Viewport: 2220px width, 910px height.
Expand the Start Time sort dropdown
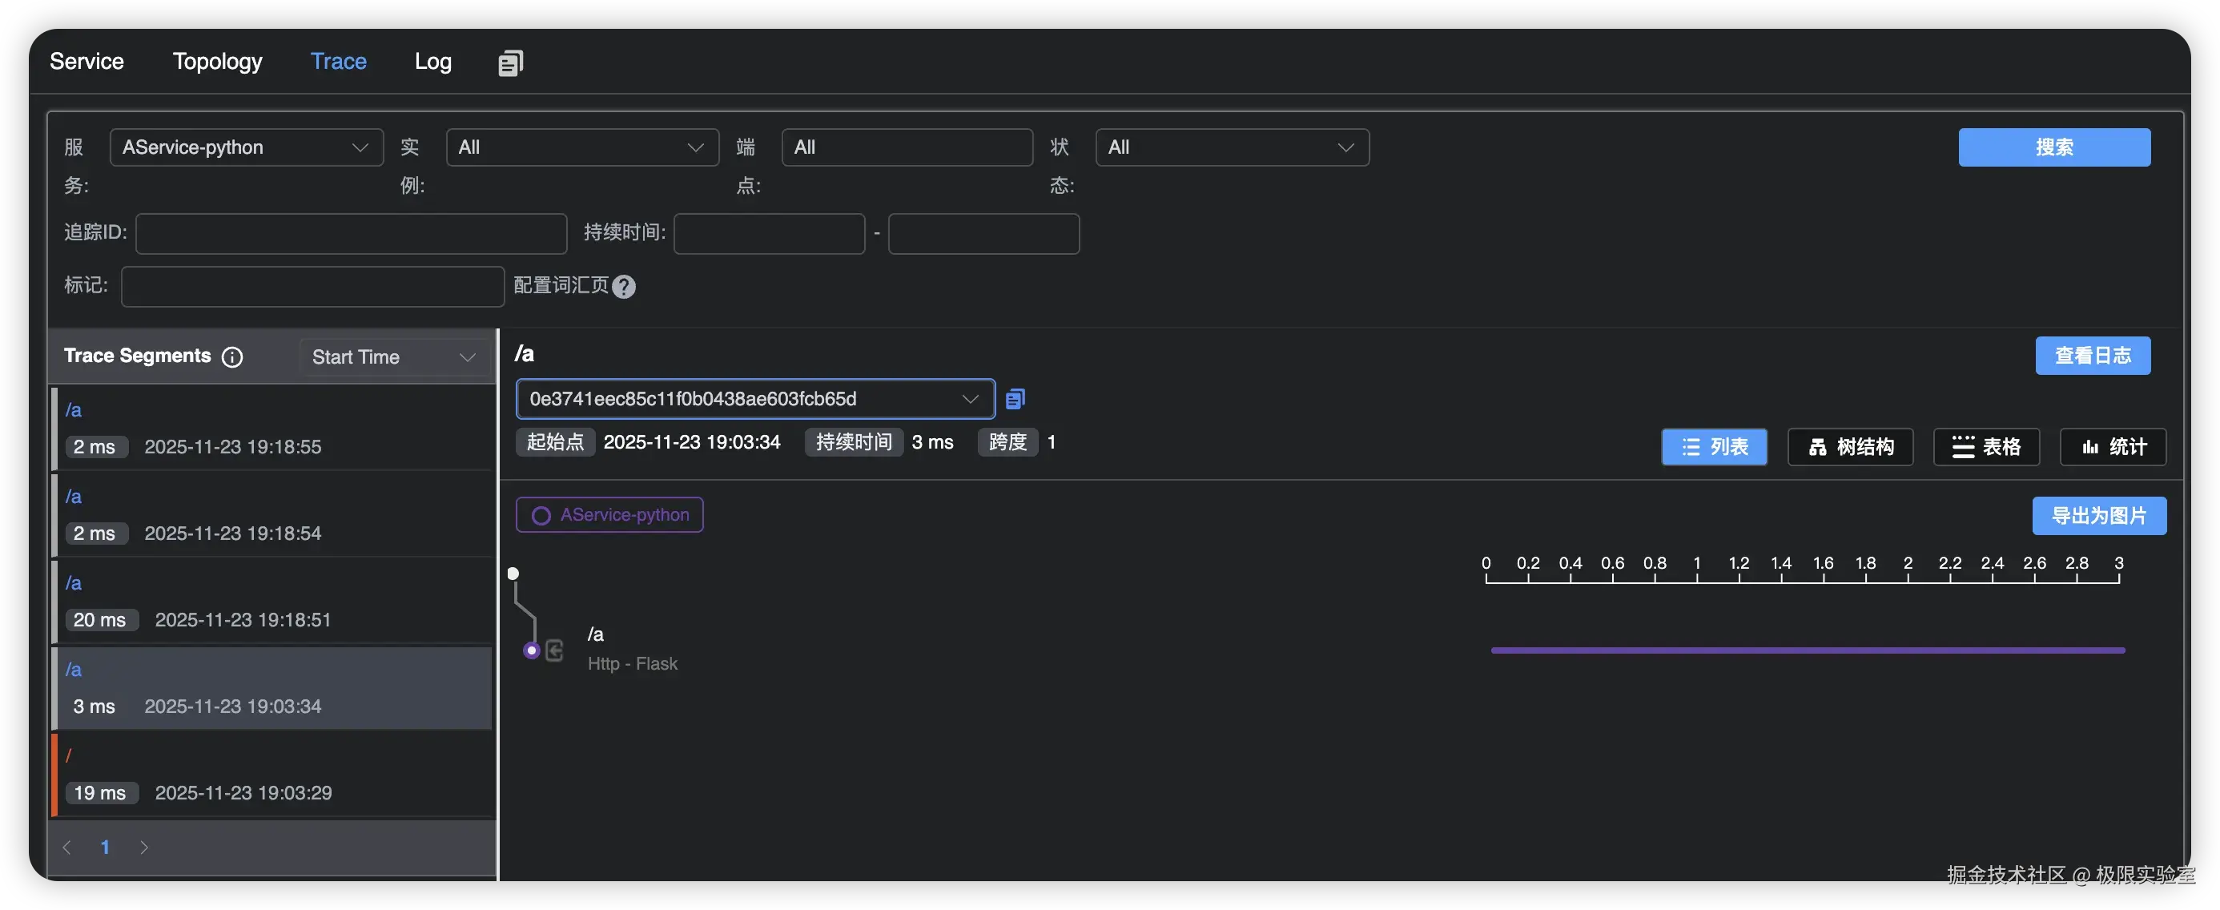point(394,356)
